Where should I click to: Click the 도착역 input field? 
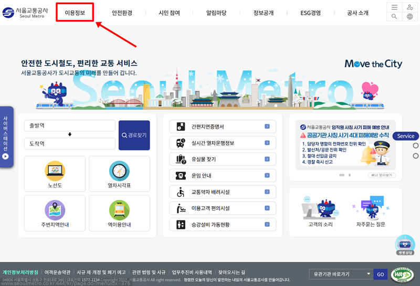(70, 144)
